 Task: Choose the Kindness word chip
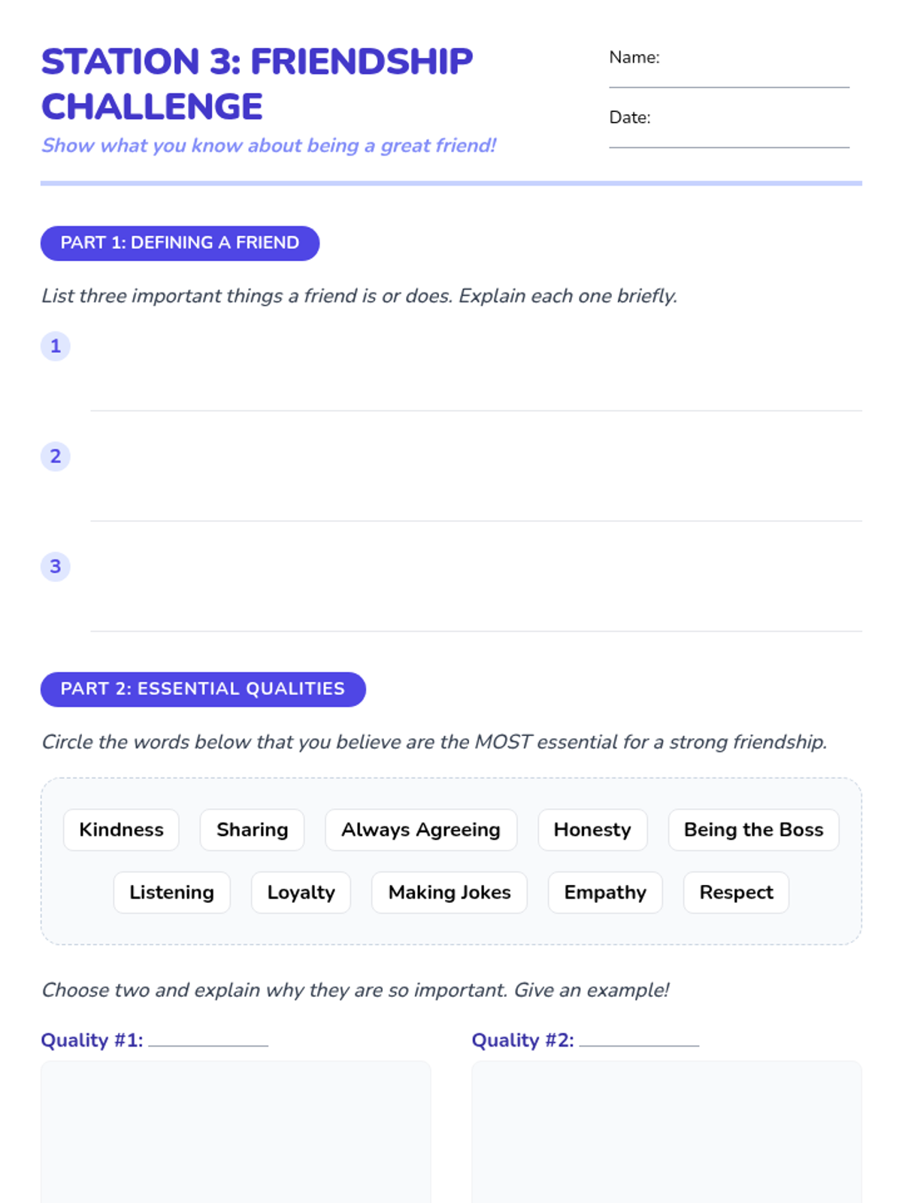click(121, 829)
